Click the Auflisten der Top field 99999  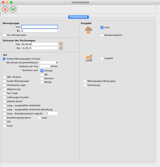pos(49,66)
